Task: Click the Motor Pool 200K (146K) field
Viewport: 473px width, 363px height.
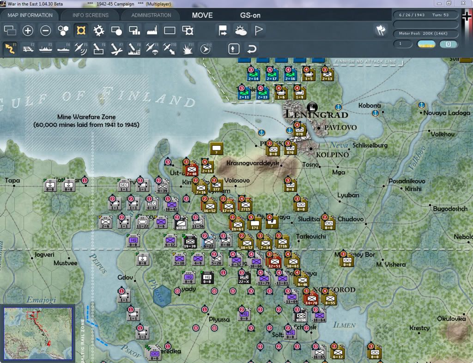Action: click(x=425, y=33)
